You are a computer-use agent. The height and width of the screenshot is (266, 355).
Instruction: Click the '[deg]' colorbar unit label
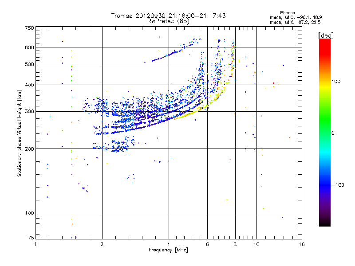(x=326, y=35)
